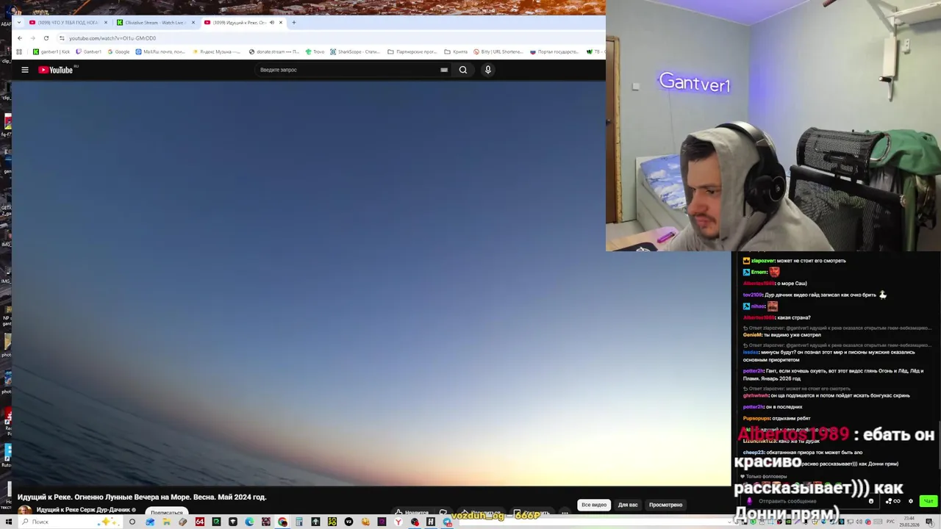Screen dimensions: 941x529
Task: Open the Gantver1 Twitch bookmark
Action: [89, 52]
